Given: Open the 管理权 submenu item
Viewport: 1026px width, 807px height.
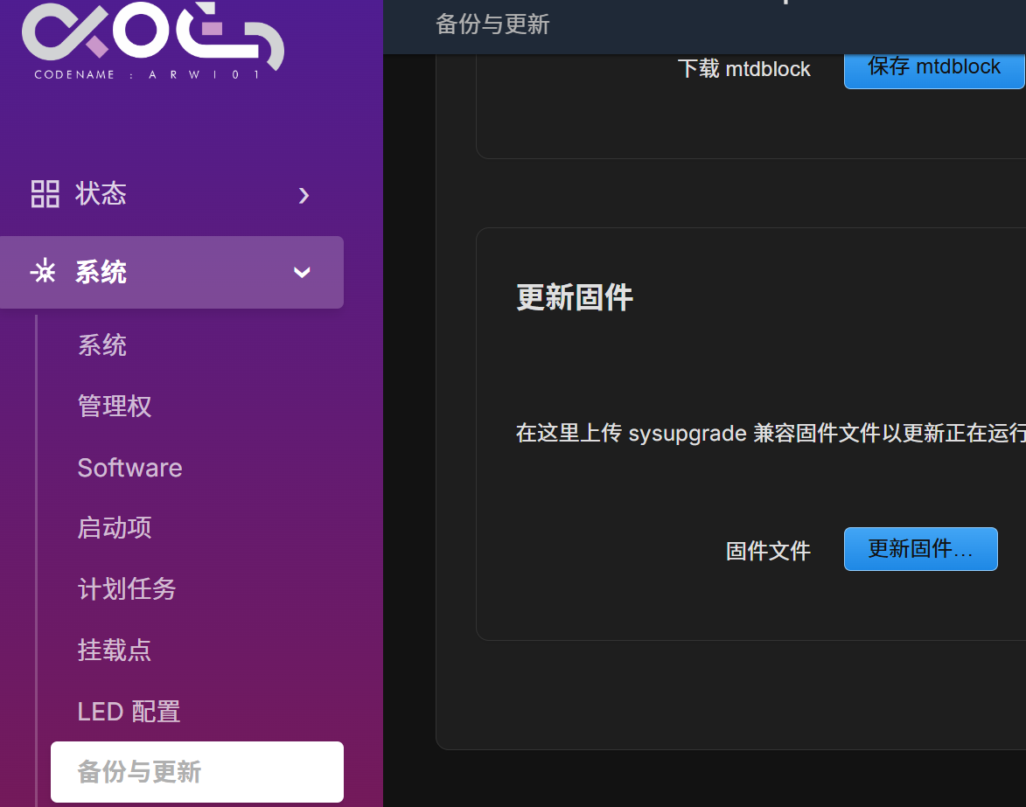Looking at the screenshot, I should 115,406.
